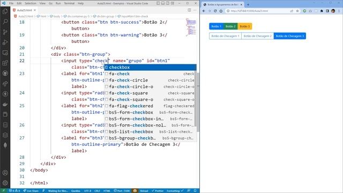This screenshot has height=193, width=343.
Task: Customize layout icon in VS Code title bar
Action: pos(173,3)
